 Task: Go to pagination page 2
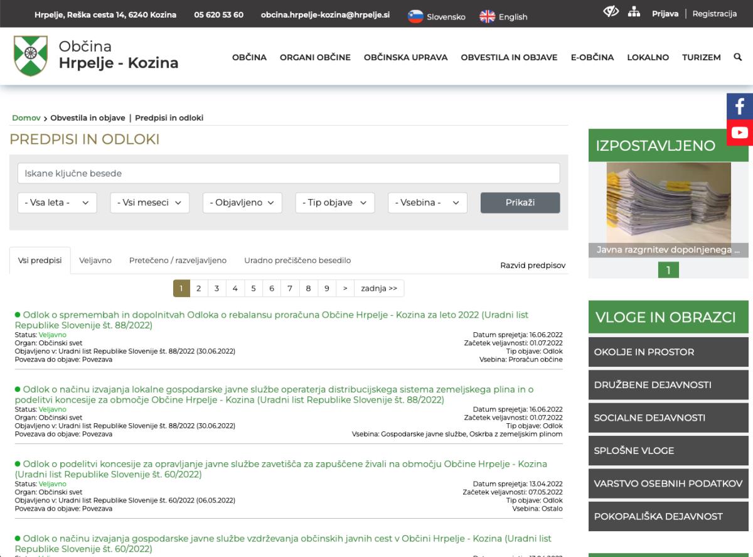[x=198, y=288]
